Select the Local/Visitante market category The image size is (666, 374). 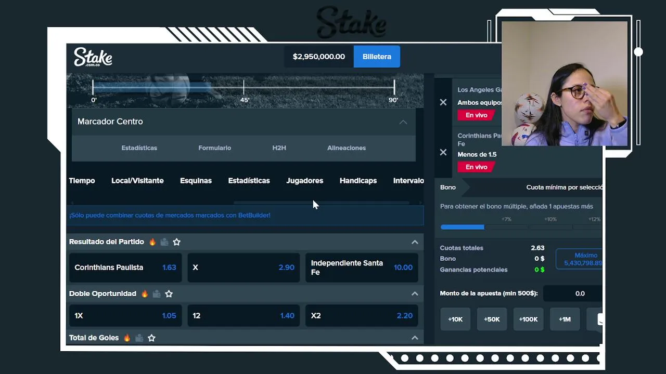click(137, 181)
